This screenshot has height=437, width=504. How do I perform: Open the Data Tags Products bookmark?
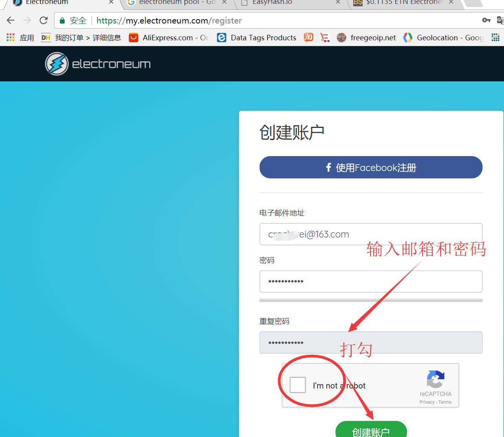[257, 38]
